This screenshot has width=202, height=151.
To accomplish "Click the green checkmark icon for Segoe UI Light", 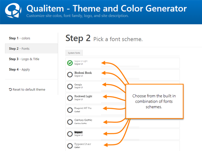I will tap(70, 63).
